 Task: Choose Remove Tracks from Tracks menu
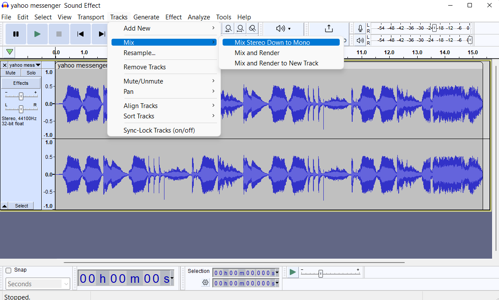[145, 67]
